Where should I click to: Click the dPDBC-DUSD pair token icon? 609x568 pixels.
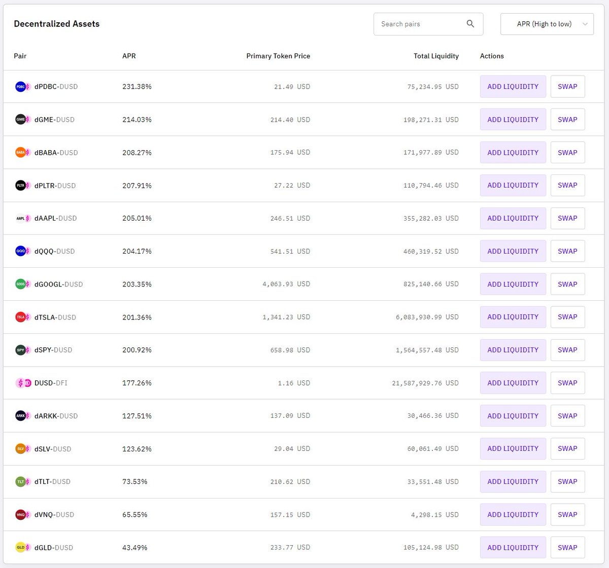click(23, 87)
